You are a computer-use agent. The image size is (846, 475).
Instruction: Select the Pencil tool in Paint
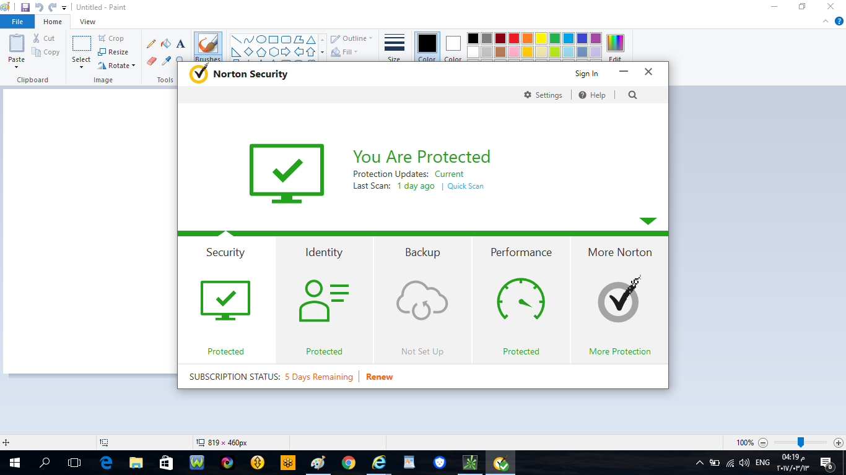tap(151, 44)
